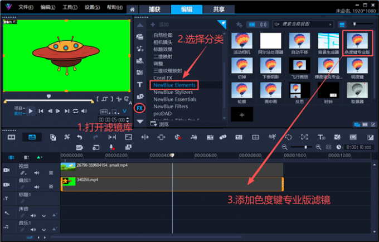The height and width of the screenshot is (242, 379).
Task: Open the FX filter library
Action: (140, 108)
